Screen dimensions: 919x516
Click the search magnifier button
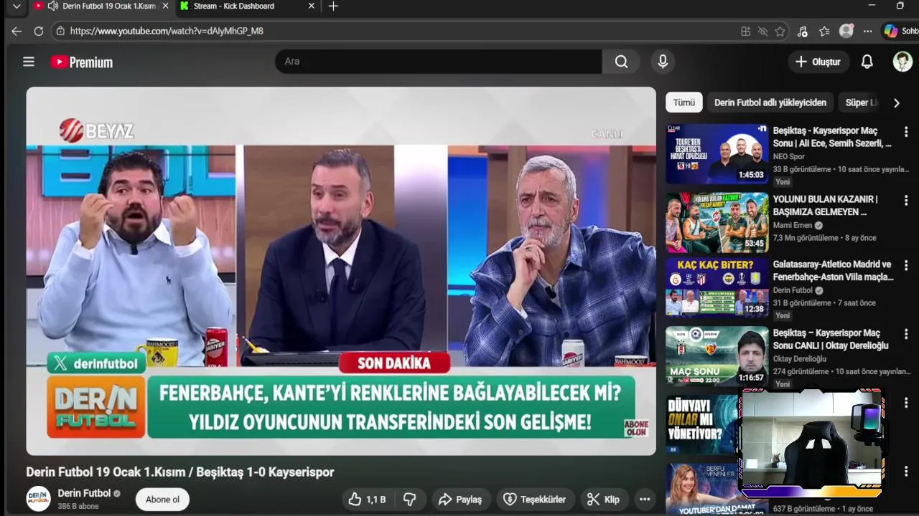(x=621, y=62)
